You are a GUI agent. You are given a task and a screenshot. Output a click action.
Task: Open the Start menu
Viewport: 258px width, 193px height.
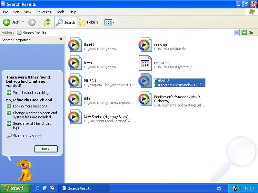(x=15, y=188)
